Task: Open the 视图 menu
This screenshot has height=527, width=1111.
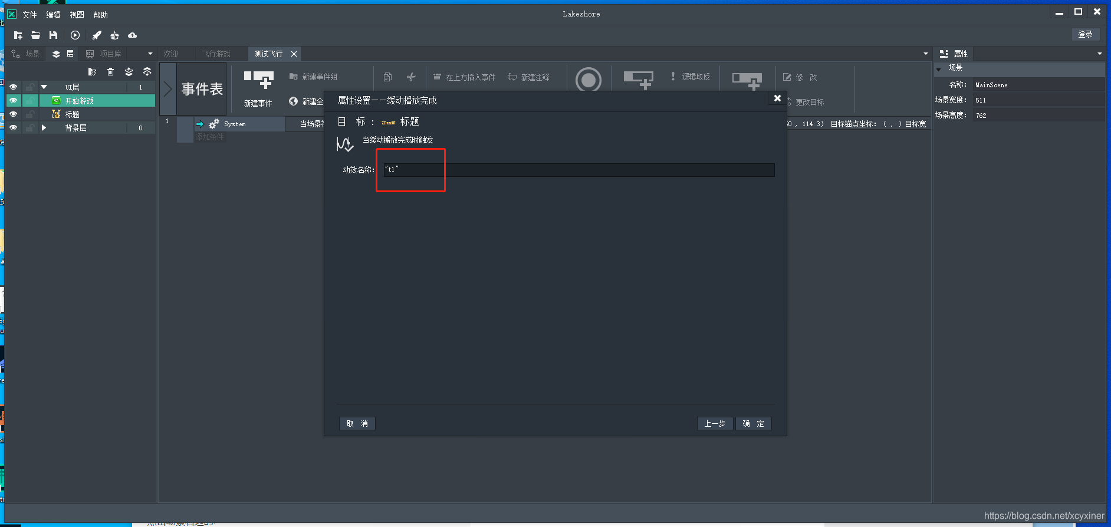Action: 77,15
